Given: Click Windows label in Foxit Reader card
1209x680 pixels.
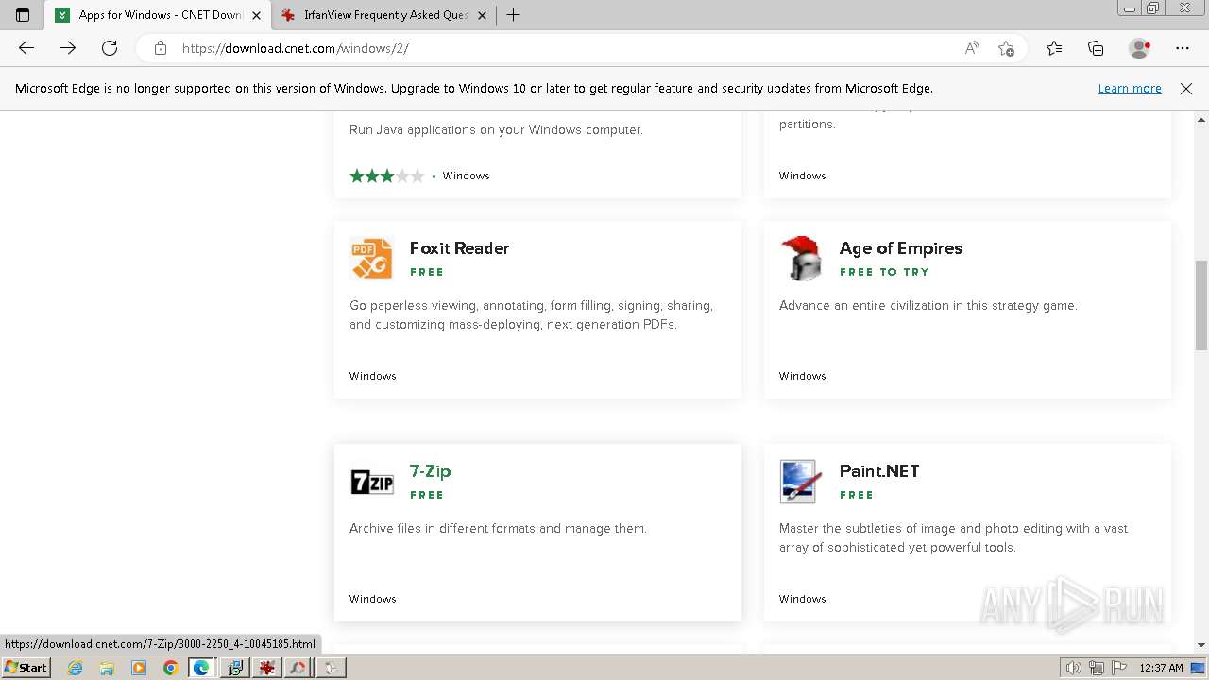Looking at the screenshot, I should pyautogui.click(x=373, y=376).
